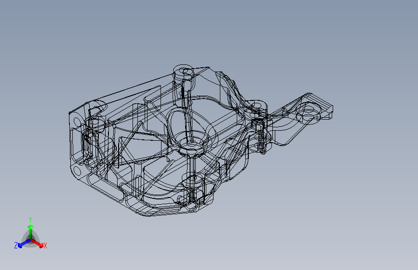Click the blue Z axis arrow
This screenshot has height=270, width=418.
tap(24, 244)
